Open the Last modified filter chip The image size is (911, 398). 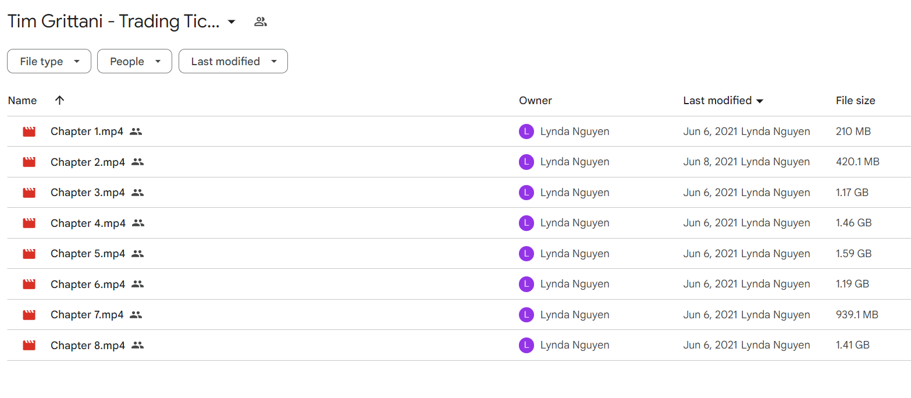(x=233, y=61)
